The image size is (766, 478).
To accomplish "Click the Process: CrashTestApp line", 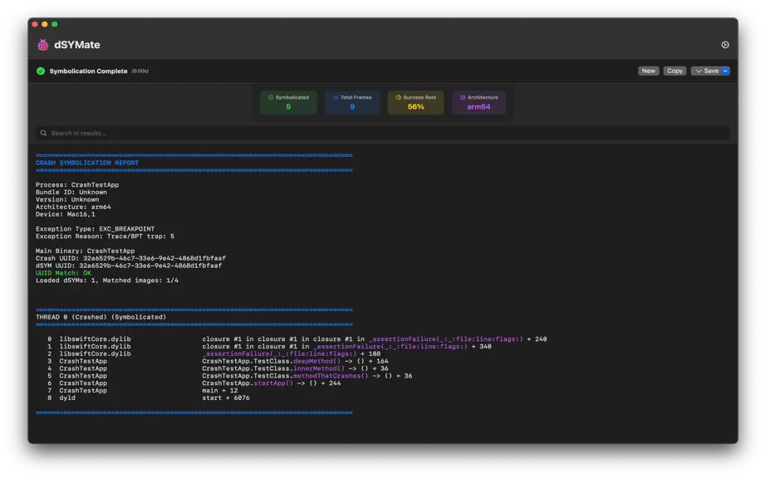I will 77,185.
